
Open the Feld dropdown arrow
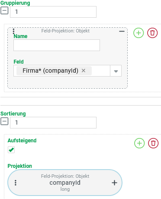(116, 71)
